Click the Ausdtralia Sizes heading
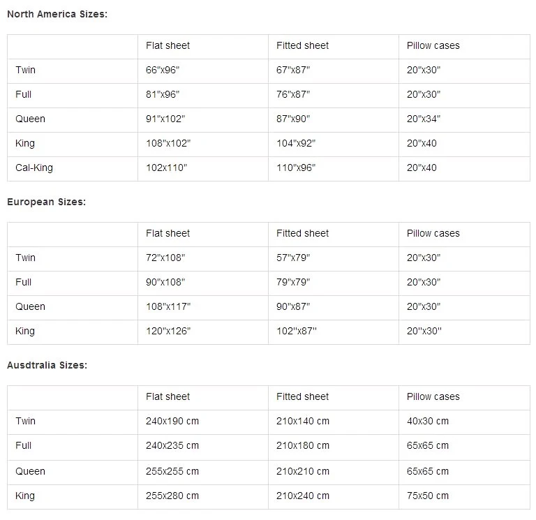Viewport: 536px width, 520px height. (47, 365)
